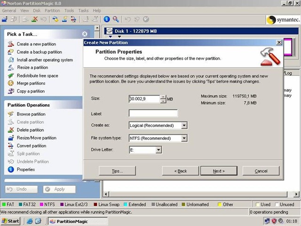Click the Label partition toolbar icon with yellow tag
301x226 pixels.
pyautogui.click(x=55, y=19)
